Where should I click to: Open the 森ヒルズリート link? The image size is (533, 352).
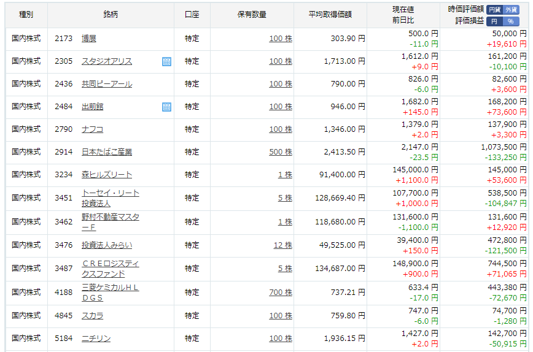(107, 175)
